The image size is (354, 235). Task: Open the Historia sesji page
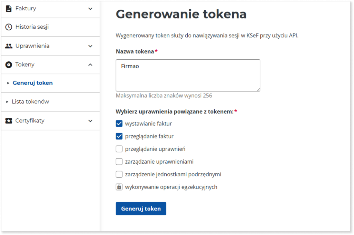[32, 27]
